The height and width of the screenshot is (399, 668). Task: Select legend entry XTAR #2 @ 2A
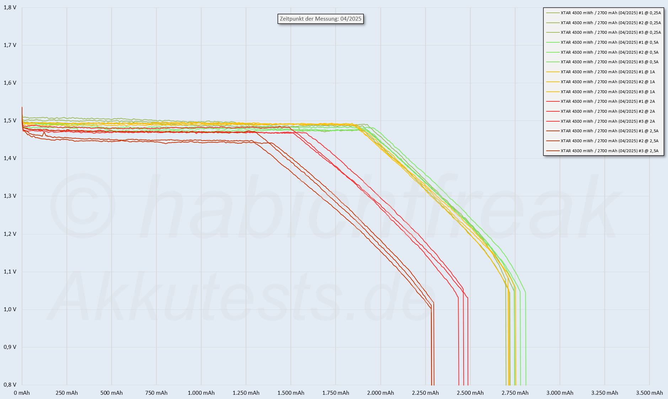point(600,111)
